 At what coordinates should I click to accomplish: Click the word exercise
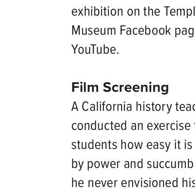point(169,126)
